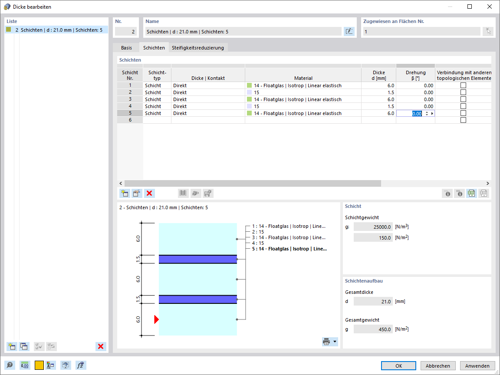Click the copy thickness icon in Liste panel
Screen dimensions: 500x375
pyautogui.click(x=24, y=346)
